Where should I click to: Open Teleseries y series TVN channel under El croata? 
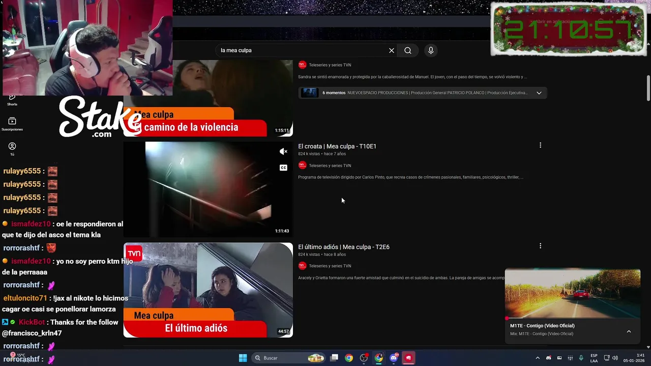330,166
